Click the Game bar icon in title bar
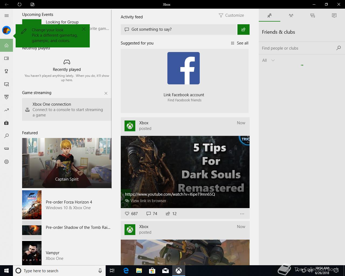Image resolution: width=345 pixels, height=276 pixels. pyautogui.click(x=32, y=4)
